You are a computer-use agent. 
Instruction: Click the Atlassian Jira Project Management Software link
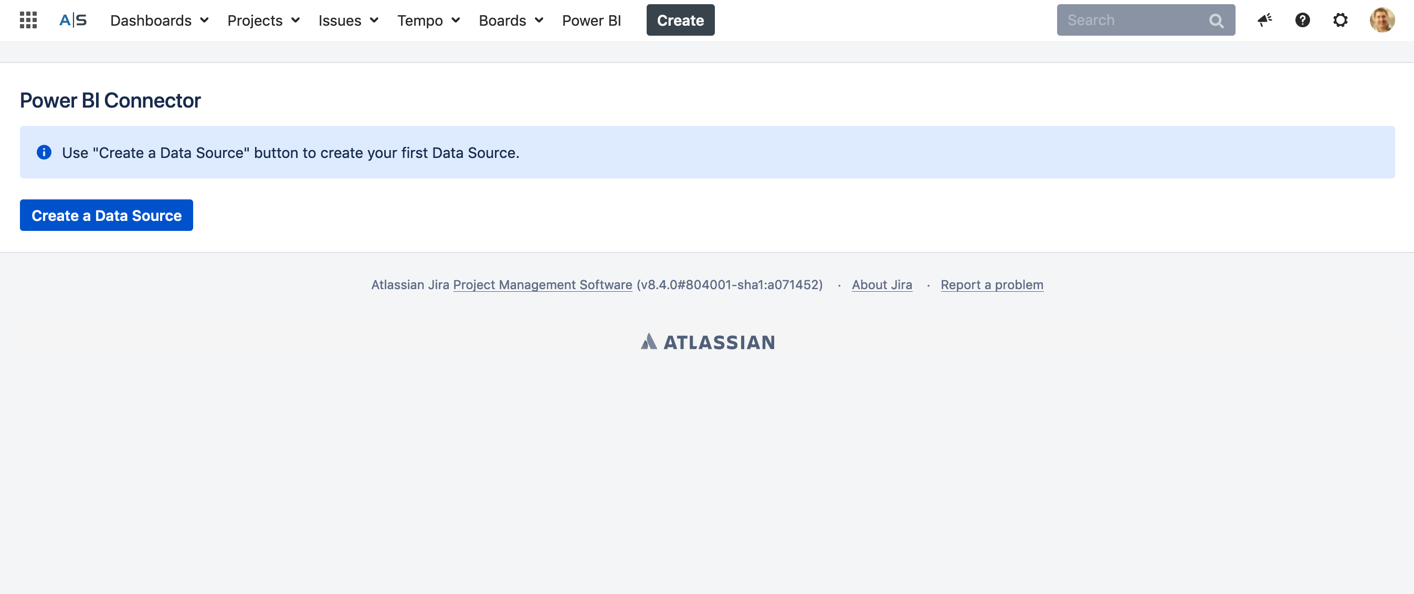(542, 284)
